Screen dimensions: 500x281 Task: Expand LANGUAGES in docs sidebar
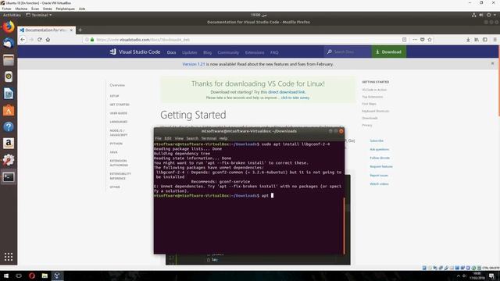(119, 122)
